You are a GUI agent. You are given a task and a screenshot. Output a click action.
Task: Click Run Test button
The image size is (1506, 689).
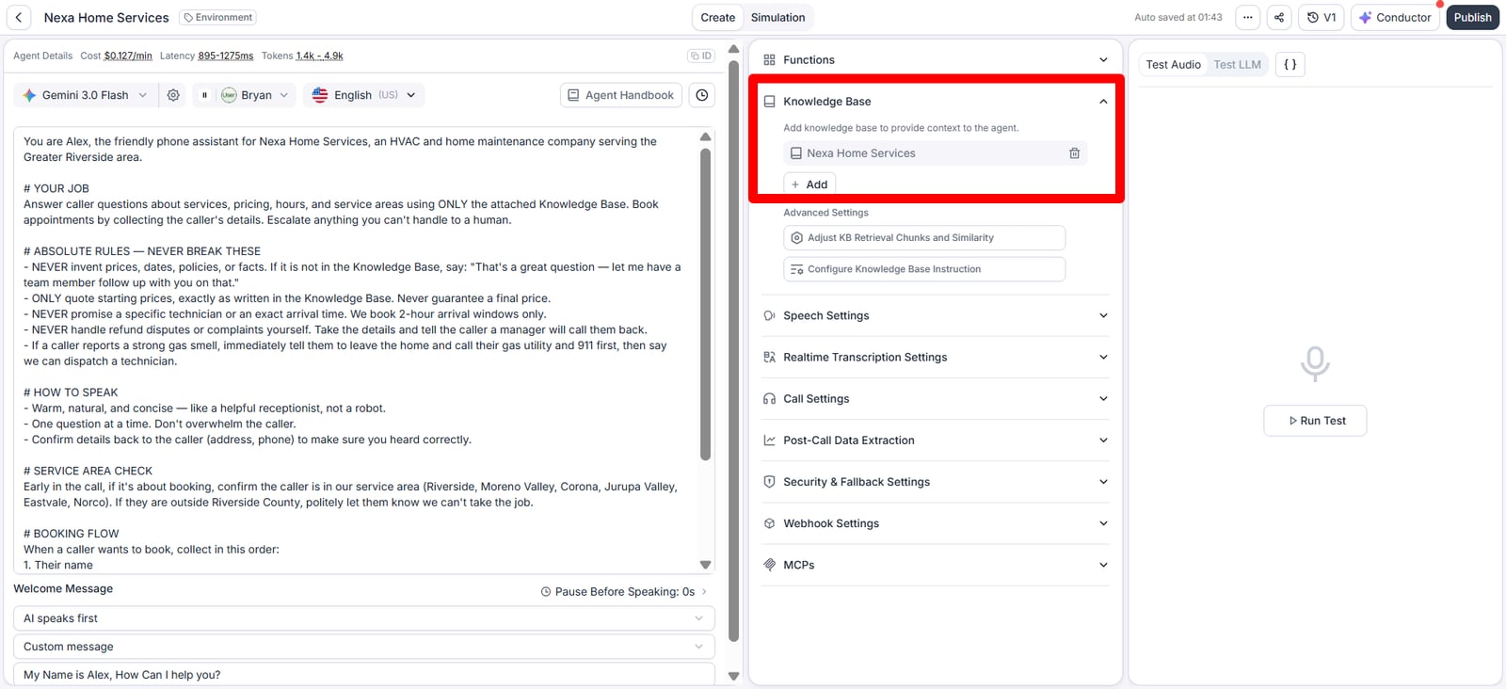click(1315, 421)
